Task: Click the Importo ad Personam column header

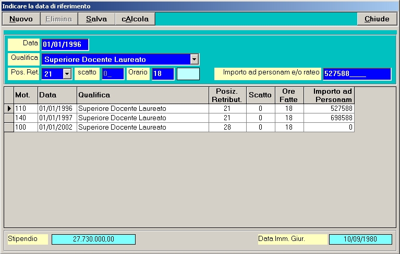Action: [329, 95]
